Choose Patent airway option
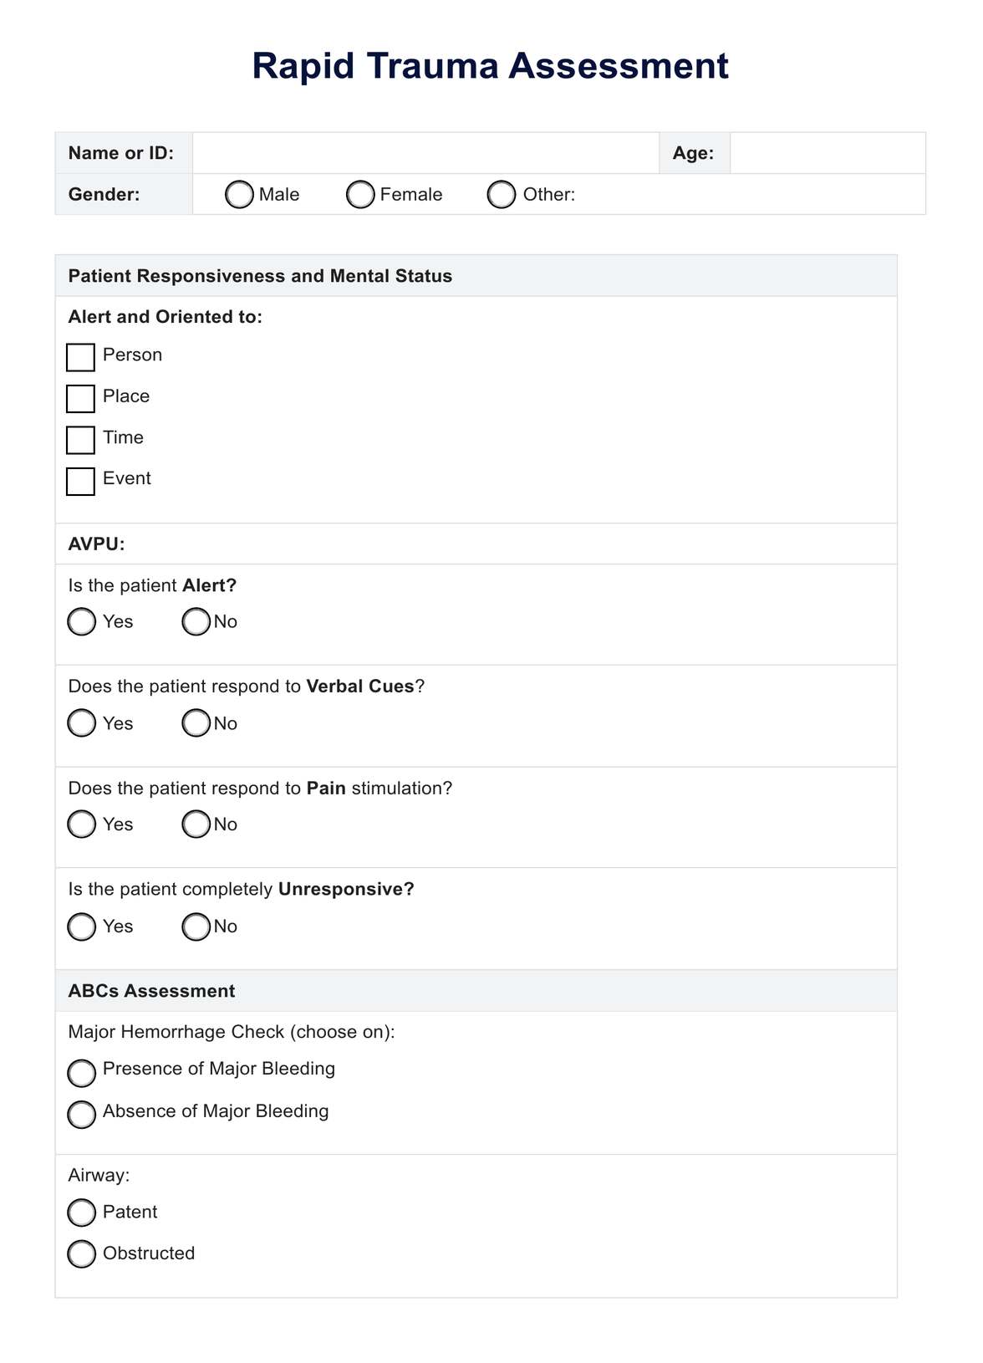Screen dimensions: 983x1363 82,1212
